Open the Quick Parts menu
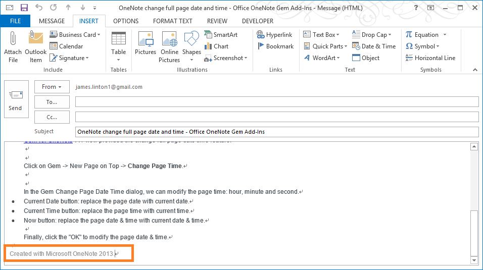The image size is (483, 270). [325, 46]
